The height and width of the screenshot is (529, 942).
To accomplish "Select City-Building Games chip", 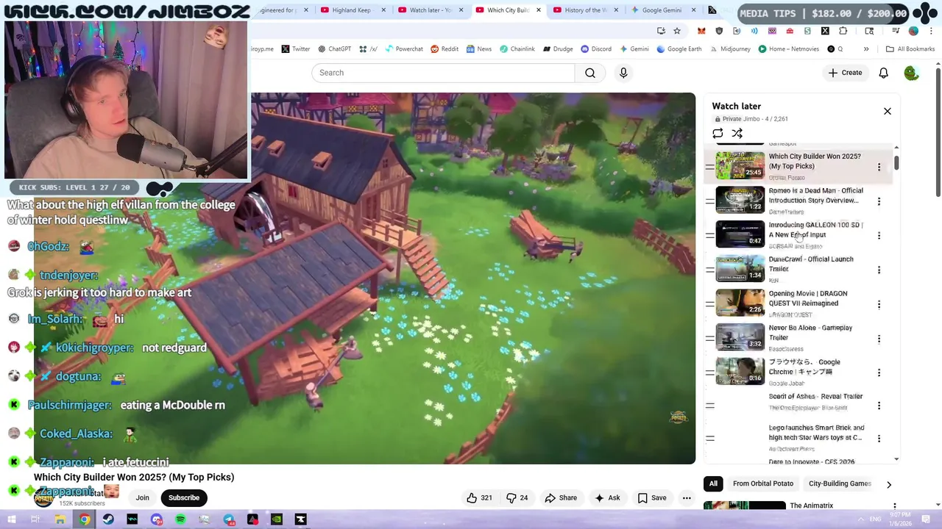I will point(840,483).
